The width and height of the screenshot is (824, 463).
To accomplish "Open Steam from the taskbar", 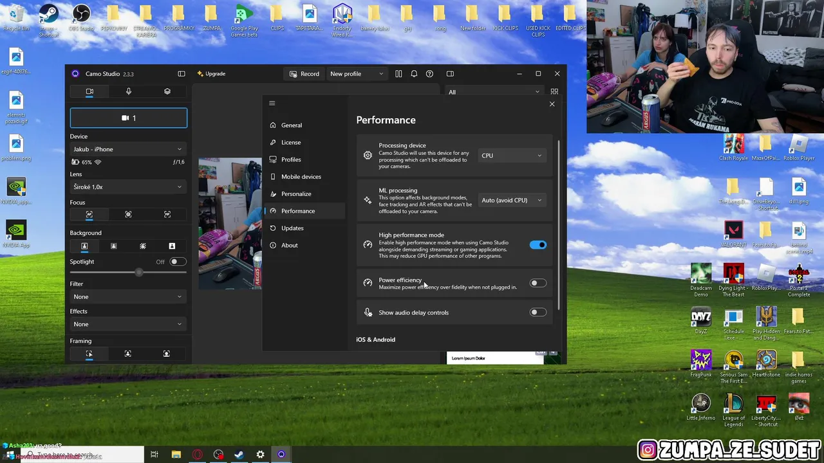I will pos(239,455).
